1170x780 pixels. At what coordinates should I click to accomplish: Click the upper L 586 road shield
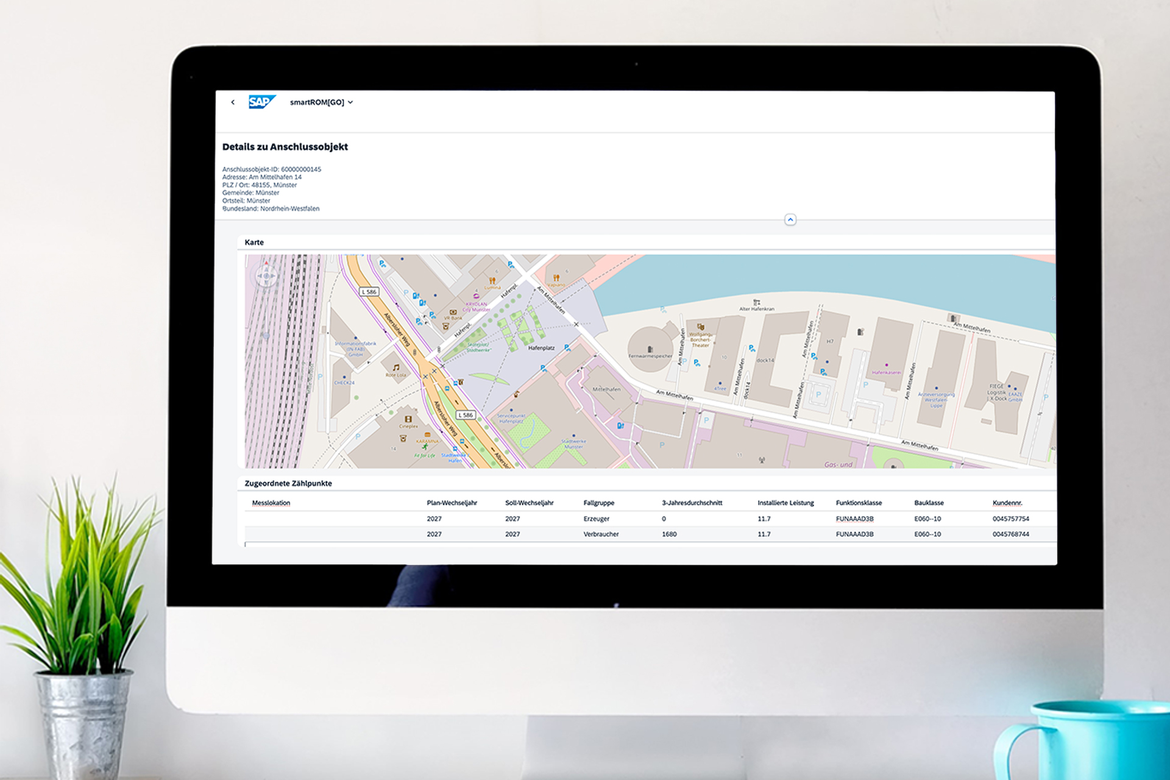369,292
